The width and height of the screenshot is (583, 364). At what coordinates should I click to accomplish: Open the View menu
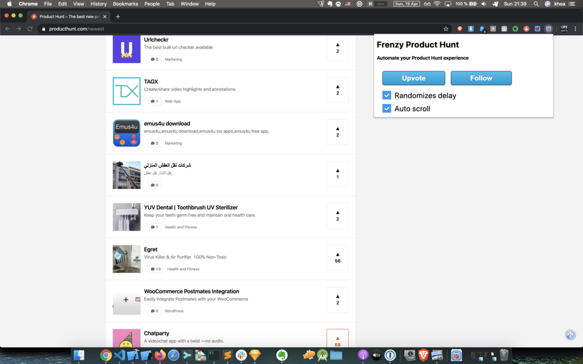click(x=78, y=3)
